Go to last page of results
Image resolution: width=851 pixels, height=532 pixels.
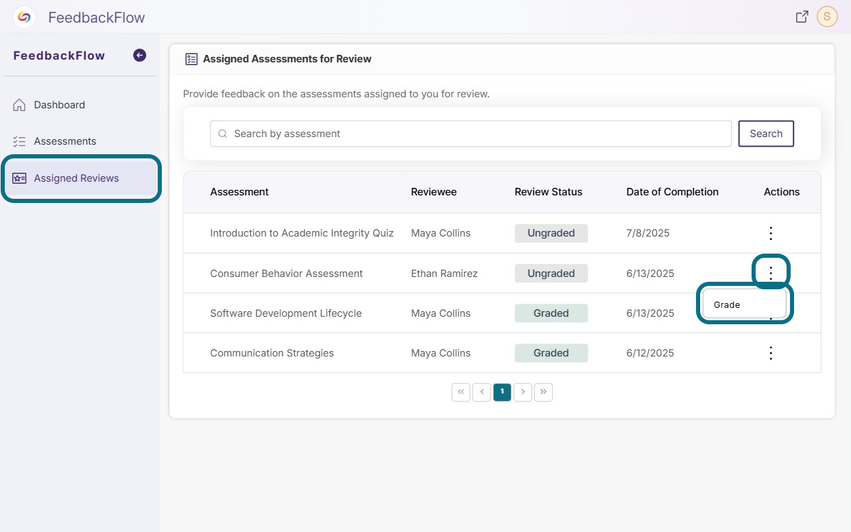(x=543, y=391)
